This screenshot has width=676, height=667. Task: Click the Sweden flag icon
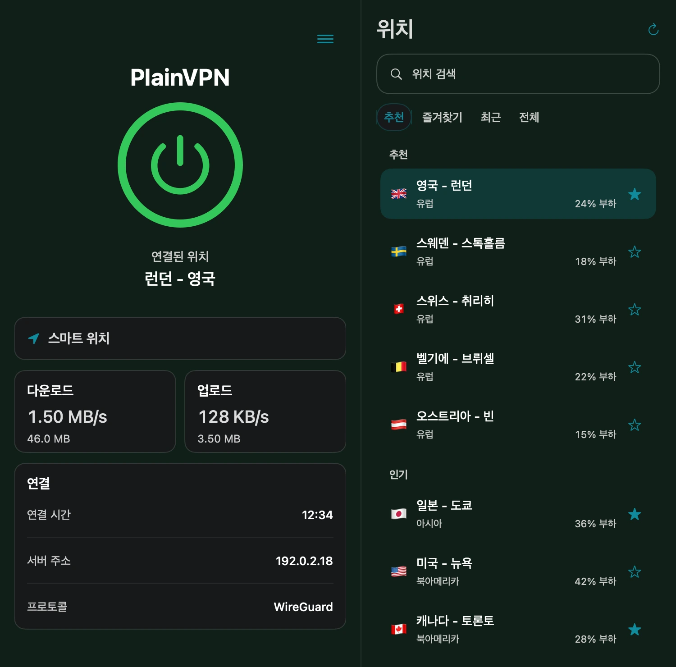pyautogui.click(x=399, y=251)
